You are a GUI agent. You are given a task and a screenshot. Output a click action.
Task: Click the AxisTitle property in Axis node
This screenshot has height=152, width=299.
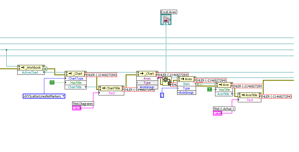click(224, 94)
